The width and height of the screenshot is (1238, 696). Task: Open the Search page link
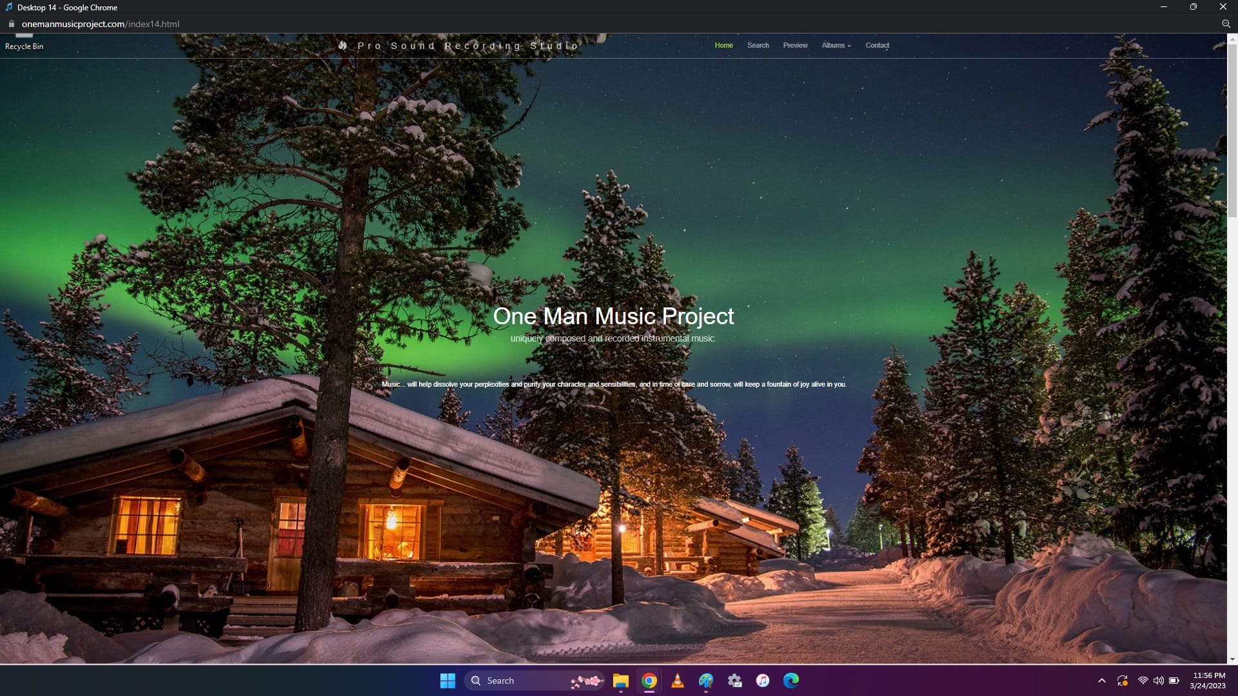[x=758, y=45]
